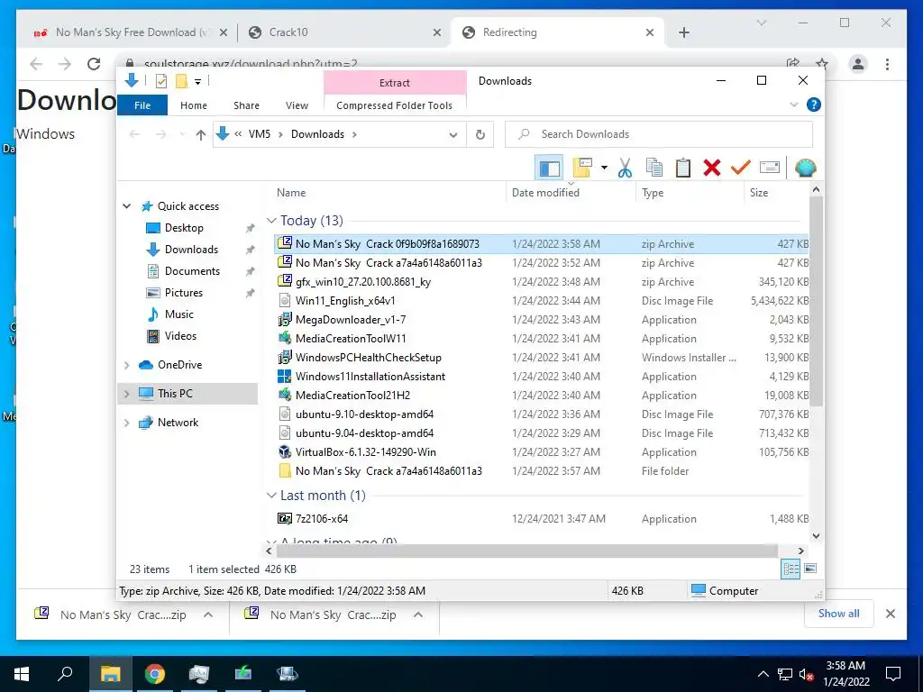Viewport: 923px width, 692px height.
Task: Select the gfx_win10_27.20.100.8681_ky file
Action: [542, 282]
